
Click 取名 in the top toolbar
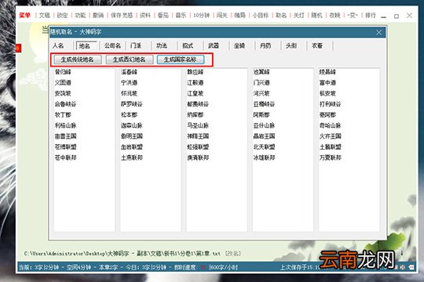281,15
